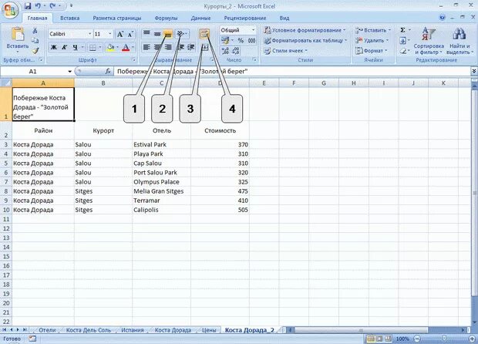The image size is (478, 344).
Task: Click Merge and Center cells
Action: pyautogui.click(x=205, y=47)
